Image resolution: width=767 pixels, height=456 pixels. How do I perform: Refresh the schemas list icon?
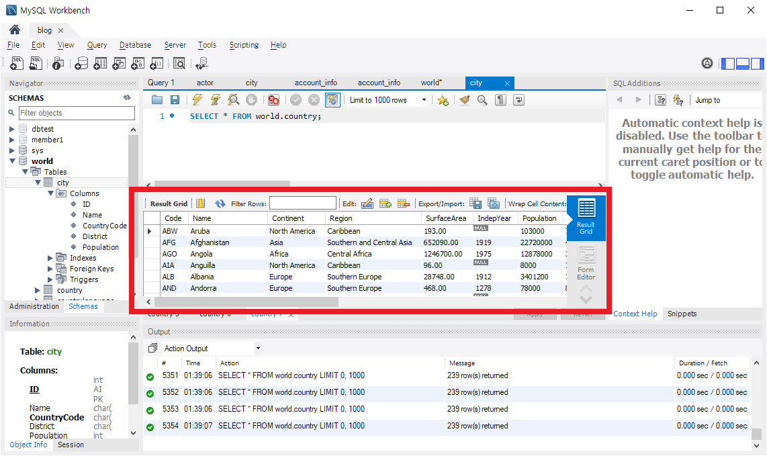point(127,98)
